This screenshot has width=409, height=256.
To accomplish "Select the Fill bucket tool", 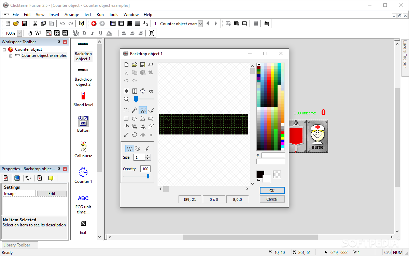I will (x=126, y=127).
